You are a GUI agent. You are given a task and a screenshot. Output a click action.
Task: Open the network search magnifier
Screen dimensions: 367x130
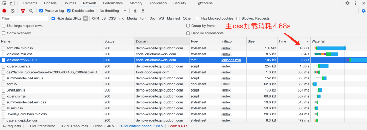pyautogui.click(x=31, y=11)
